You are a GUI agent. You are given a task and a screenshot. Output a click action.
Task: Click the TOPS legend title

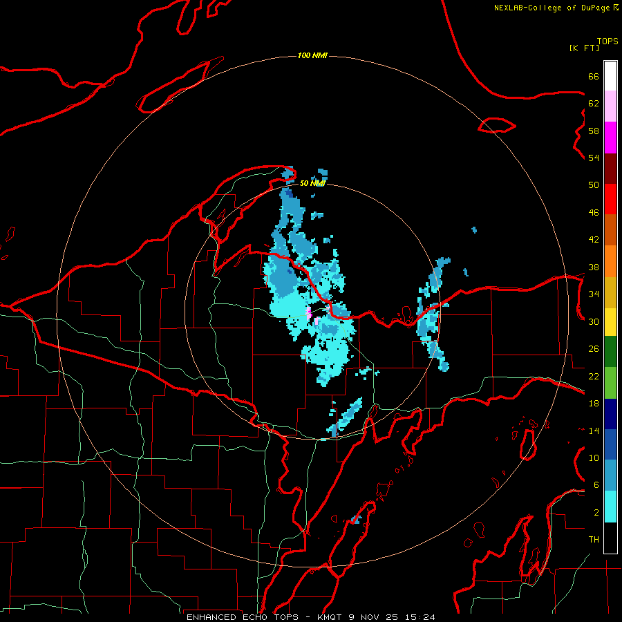tap(607, 41)
